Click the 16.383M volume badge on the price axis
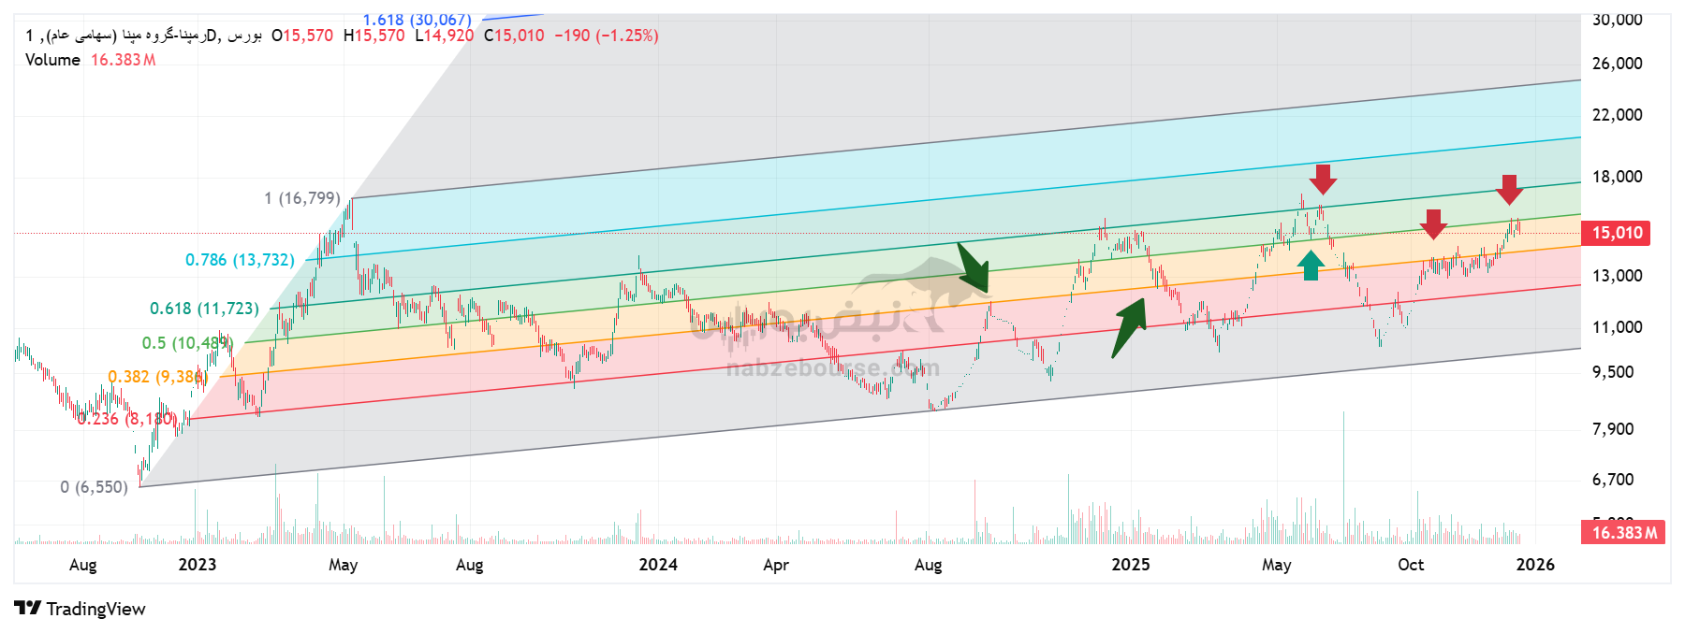 pos(1624,532)
